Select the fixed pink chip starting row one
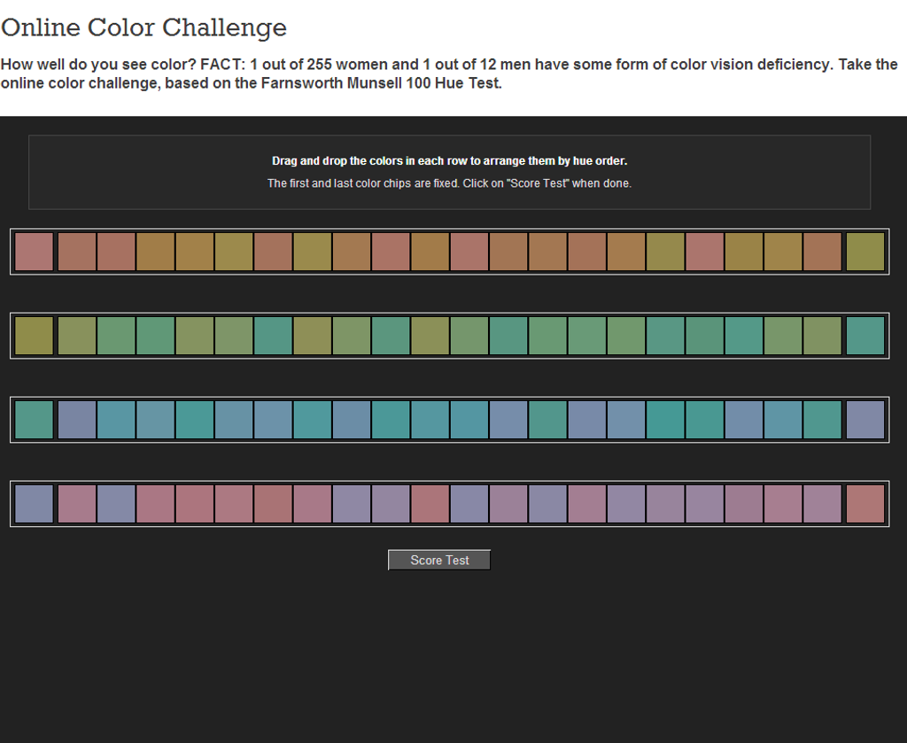The image size is (907, 743). (34, 252)
